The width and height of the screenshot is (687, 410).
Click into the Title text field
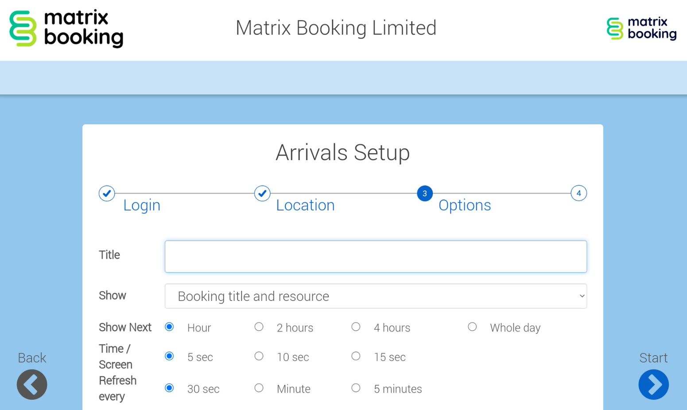(x=376, y=257)
